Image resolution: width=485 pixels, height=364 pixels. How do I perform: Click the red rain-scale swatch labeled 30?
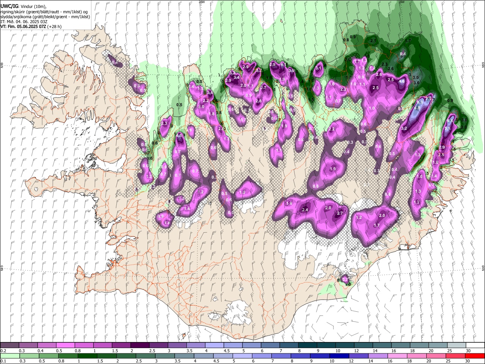pos(474,356)
